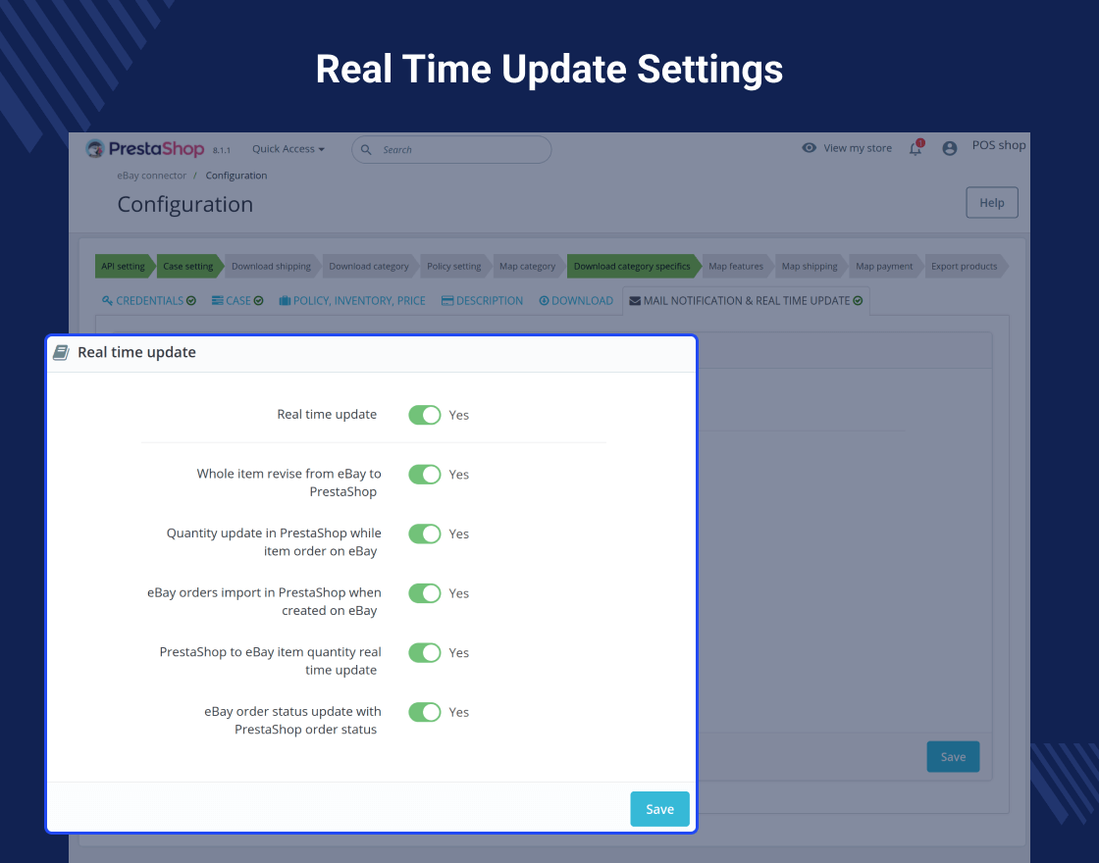Open the Help button
Screen dimensions: 1099x863
pos(992,202)
